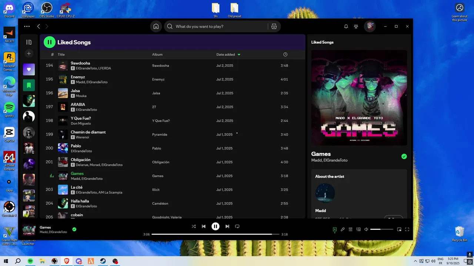Open Your Episodes bookmark in sidebar
Image resolution: width=474 pixels, height=266 pixels.
point(29,85)
